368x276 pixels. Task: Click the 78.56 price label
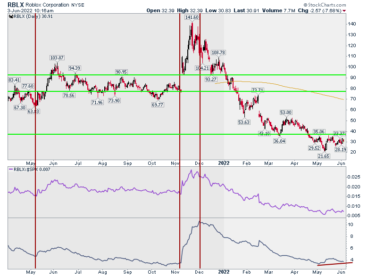(x=68, y=95)
